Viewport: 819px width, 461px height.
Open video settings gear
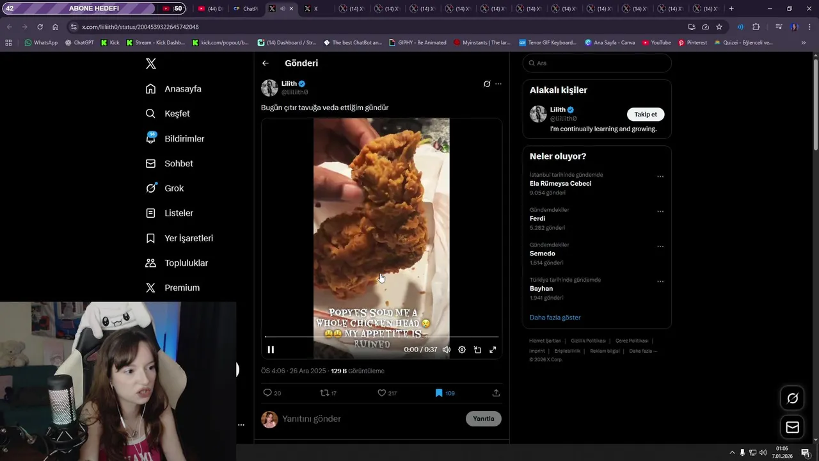point(462,350)
